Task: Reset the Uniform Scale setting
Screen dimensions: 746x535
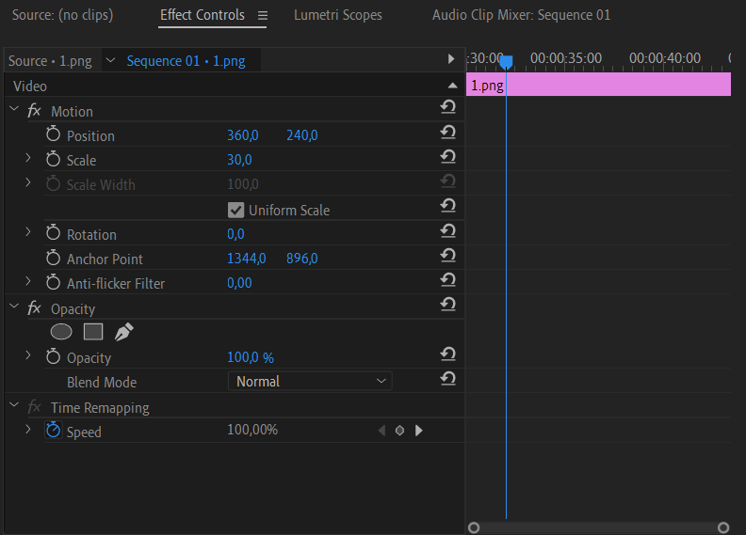Action: (x=448, y=206)
